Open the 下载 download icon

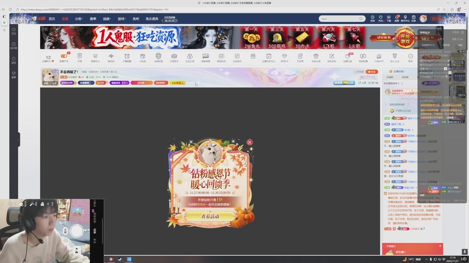pyautogui.click(x=389, y=19)
